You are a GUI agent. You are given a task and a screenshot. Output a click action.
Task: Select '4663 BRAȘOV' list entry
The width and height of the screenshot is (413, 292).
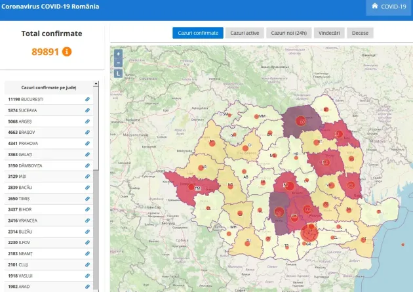click(49, 133)
